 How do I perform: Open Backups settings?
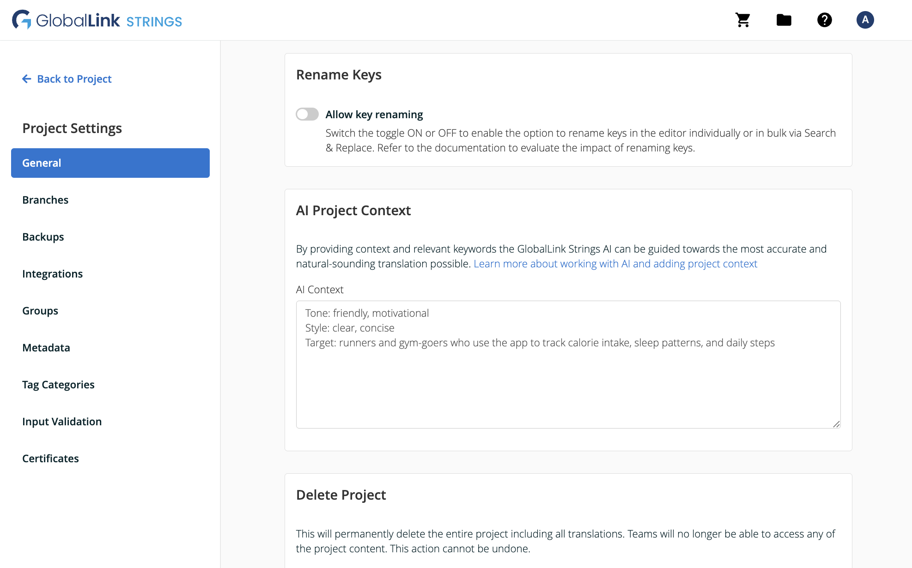point(43,236)
